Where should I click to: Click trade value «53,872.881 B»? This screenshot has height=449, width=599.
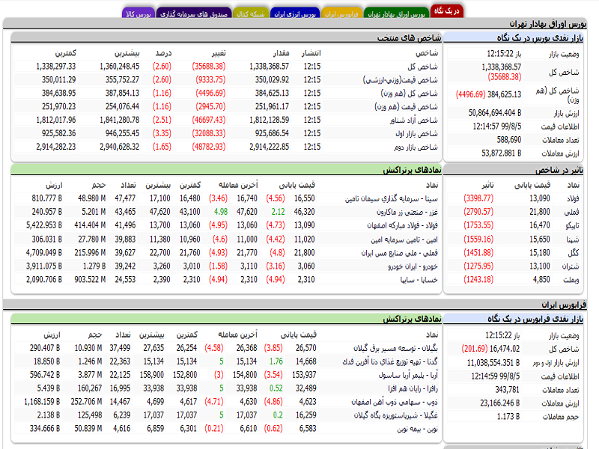tap(501, 153)
